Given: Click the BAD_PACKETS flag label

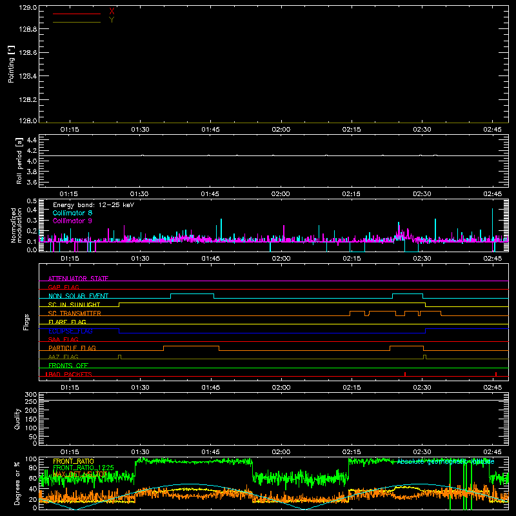Looking at the screenshot, I should (69, 374).
